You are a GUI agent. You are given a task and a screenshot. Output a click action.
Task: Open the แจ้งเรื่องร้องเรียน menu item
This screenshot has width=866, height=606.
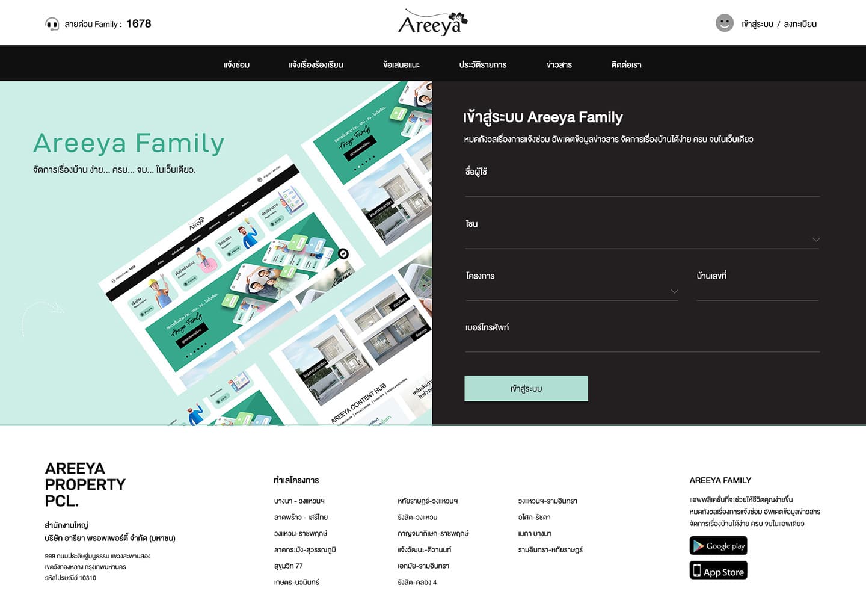pyautogui.click(x=316, y=64)
